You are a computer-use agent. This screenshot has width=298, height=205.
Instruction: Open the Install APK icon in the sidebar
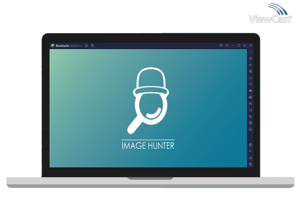(250, 91)
